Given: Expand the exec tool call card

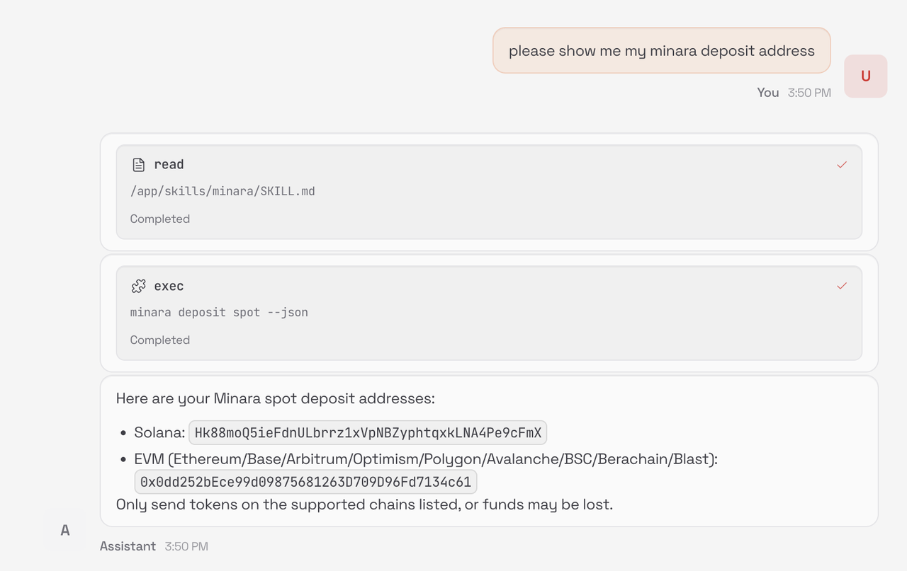Looking at the screenshot, I should click(489, 313).
